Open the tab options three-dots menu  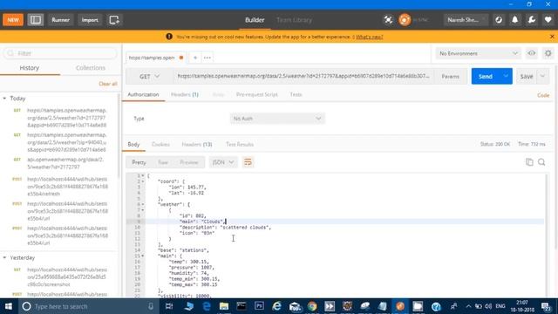(x=208, y=58)
